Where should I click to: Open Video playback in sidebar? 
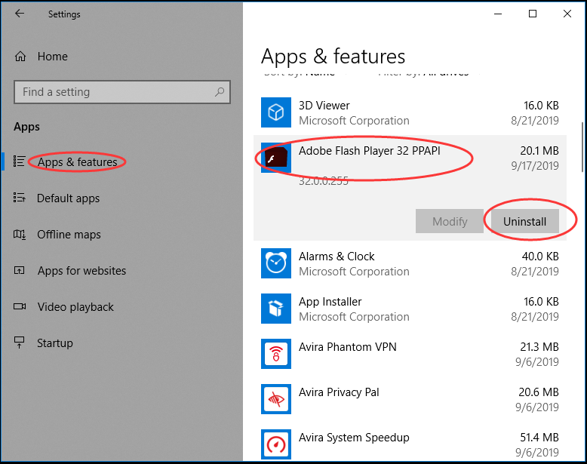75,307
